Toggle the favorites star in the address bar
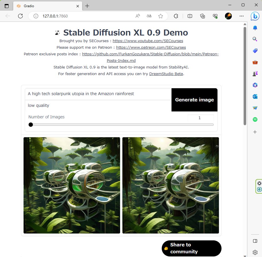The image size is (262, 257). tap(161, 16)
